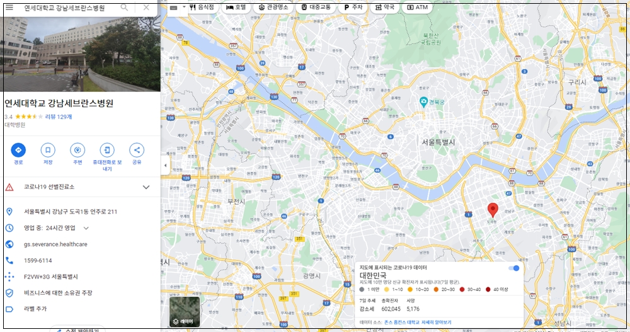
Task: Click the search box with the hospital name
Action: (64, 8)
